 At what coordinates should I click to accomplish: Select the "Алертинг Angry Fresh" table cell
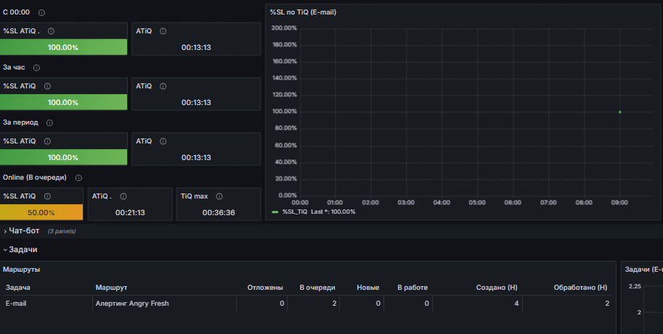[x=132, y=304]
